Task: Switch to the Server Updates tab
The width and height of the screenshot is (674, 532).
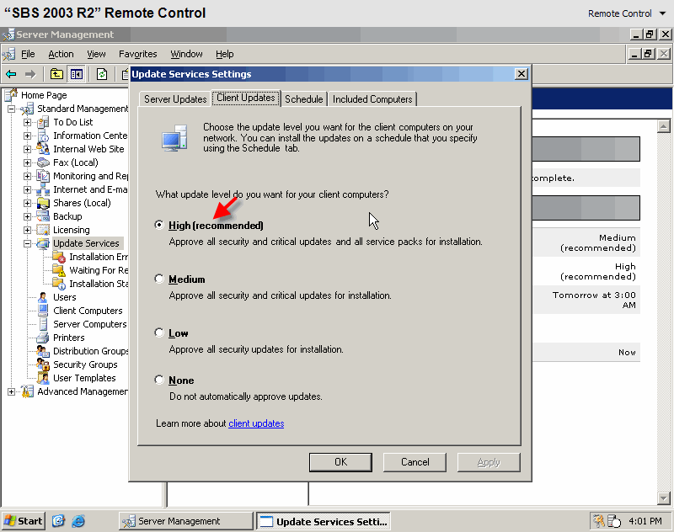Action: point(175,99)
